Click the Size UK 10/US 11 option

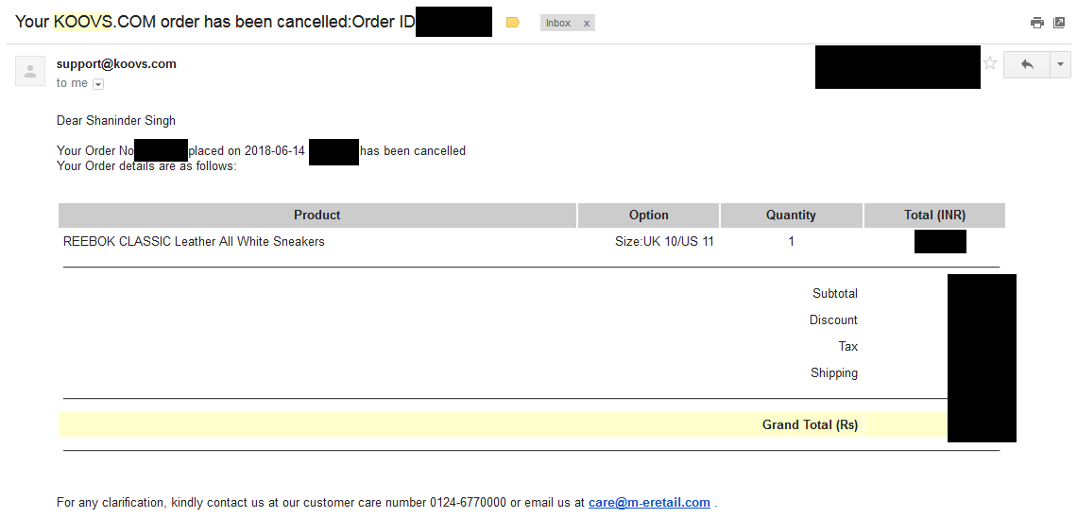[664, 242]
